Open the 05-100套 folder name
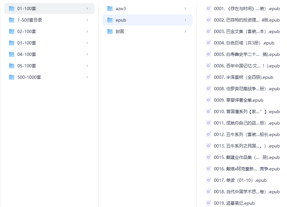 coord(27,66)
